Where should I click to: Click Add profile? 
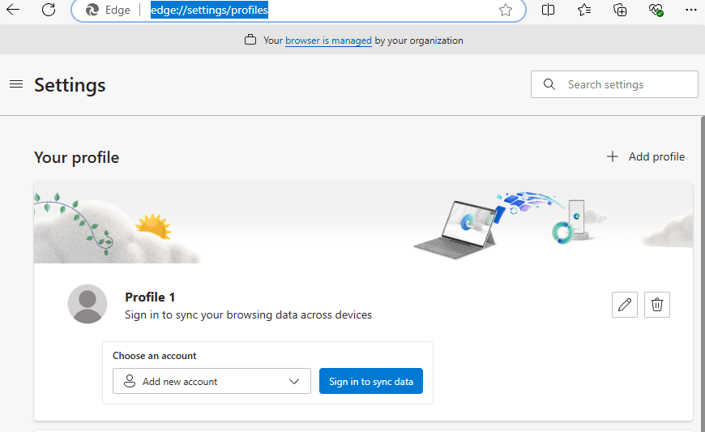[x=646, y=156]
